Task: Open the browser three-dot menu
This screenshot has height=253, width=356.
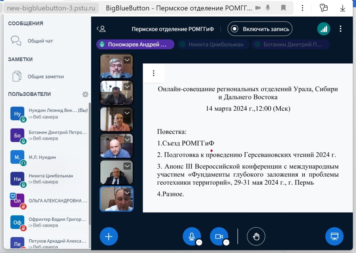Action: tap(303, 8)
